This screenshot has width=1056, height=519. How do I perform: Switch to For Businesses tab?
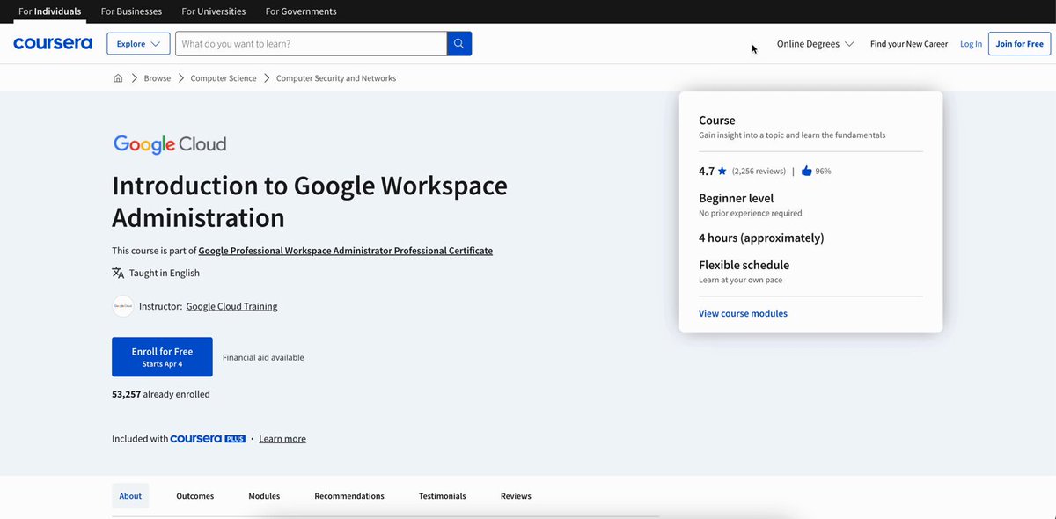pos(131,11)
